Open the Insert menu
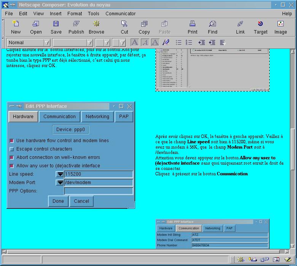The image size is (297, 266). point(56,14)
